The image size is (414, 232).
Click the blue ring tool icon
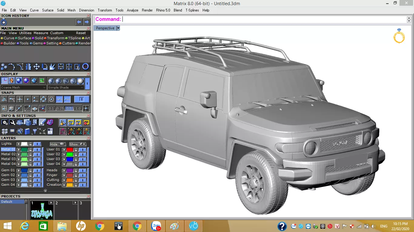[85, 67]
